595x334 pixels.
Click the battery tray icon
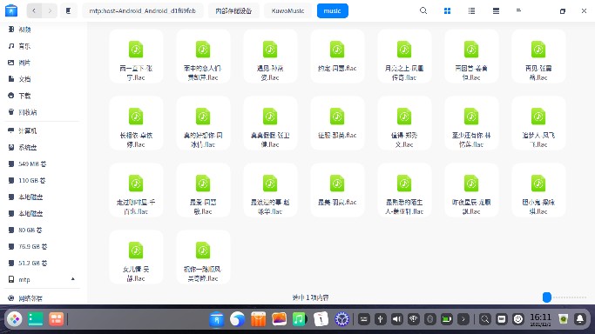click(447, 319)
